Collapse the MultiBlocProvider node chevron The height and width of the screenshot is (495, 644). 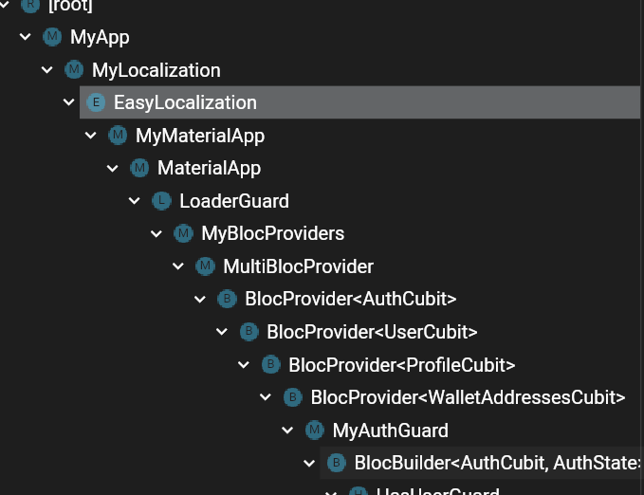point(178,266)
